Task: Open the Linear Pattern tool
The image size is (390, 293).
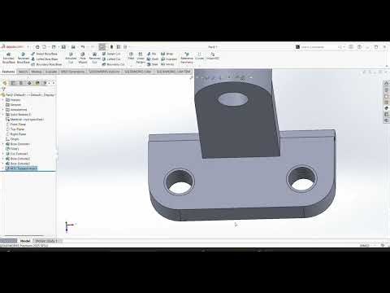Action: (x=141, y=58)
